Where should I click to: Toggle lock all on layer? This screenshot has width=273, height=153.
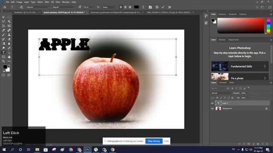click(x=232, y=98)
